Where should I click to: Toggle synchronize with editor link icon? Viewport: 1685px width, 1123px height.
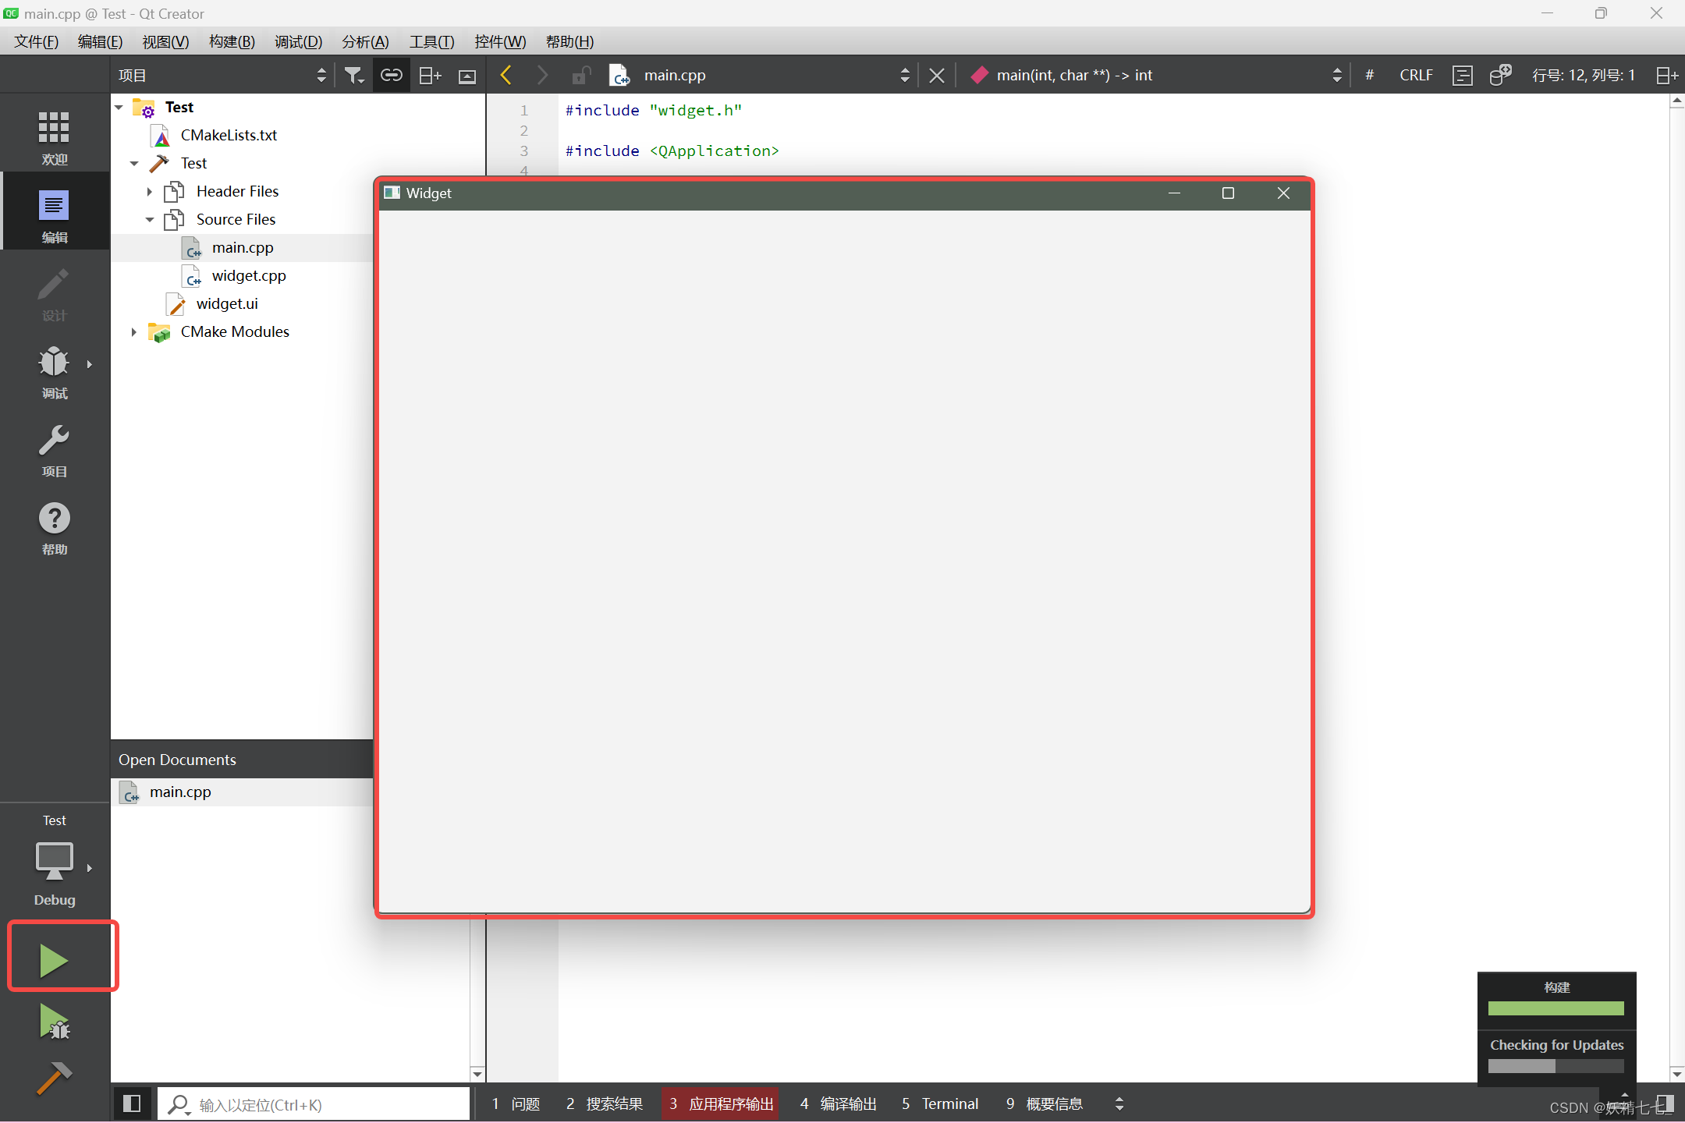click(x=391, y=75)
